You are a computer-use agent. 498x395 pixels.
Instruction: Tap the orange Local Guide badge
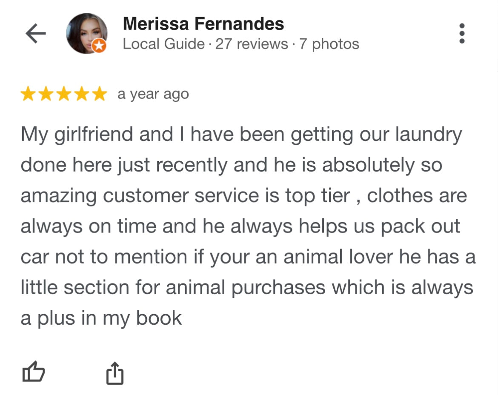pos(99,46)
